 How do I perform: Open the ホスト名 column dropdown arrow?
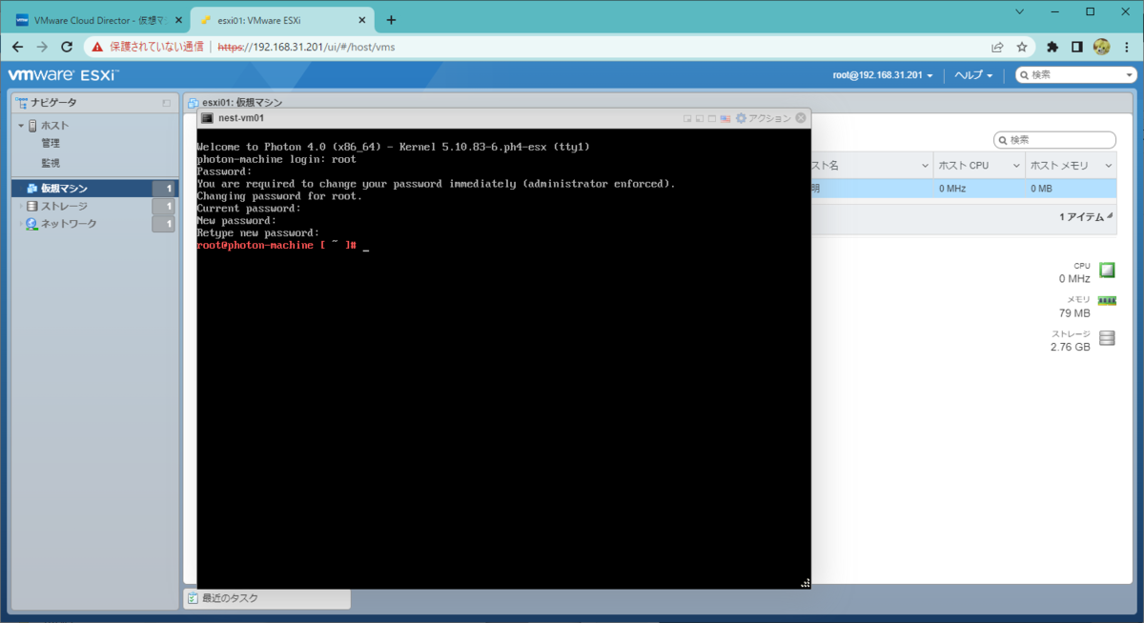[924, 166]
